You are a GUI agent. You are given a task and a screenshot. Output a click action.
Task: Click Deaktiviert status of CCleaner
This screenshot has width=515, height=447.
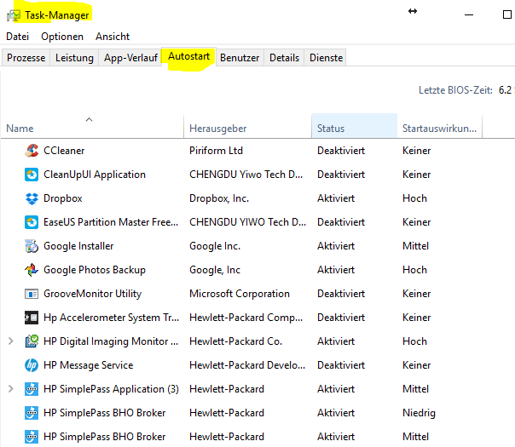click(x=341, y=151)
